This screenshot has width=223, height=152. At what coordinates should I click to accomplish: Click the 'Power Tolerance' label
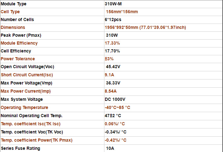[x=18, y=59]
